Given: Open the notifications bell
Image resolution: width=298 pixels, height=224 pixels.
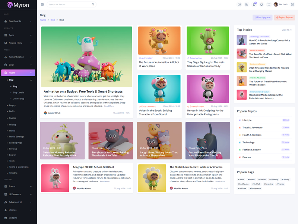Looking at the screenshot, I should pyautogui.click(x=261, y=4).
